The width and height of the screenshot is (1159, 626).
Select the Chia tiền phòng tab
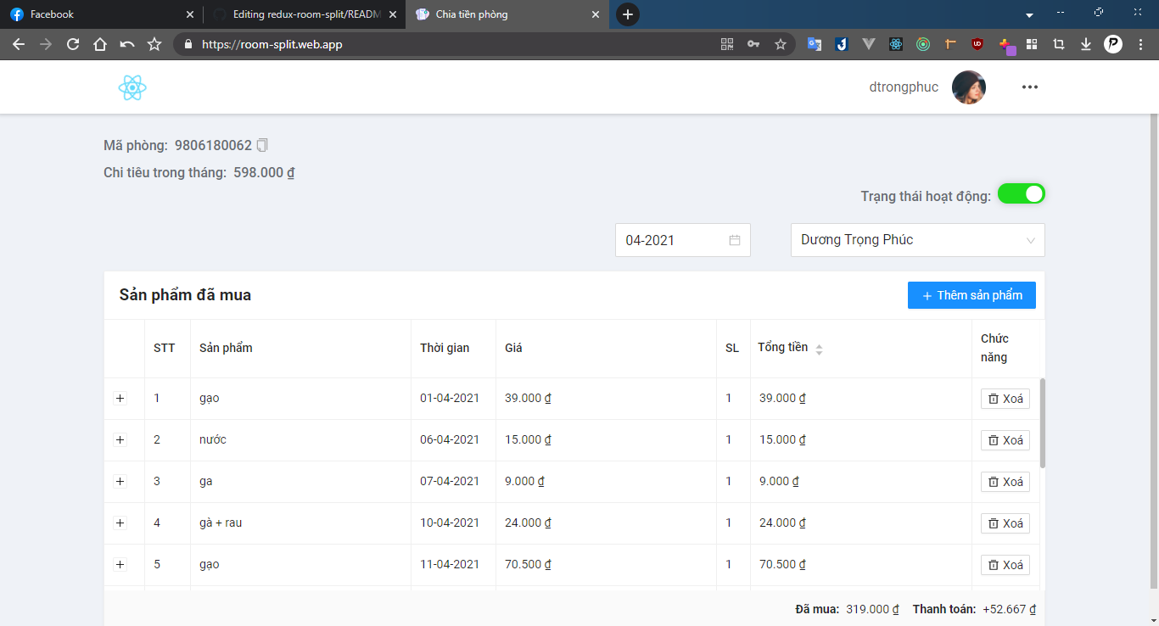tap(507, 14)
